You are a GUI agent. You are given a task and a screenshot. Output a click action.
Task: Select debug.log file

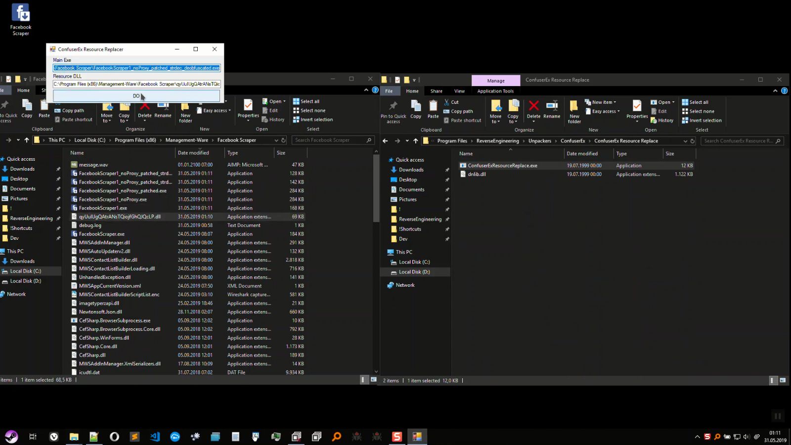(90, 225)
